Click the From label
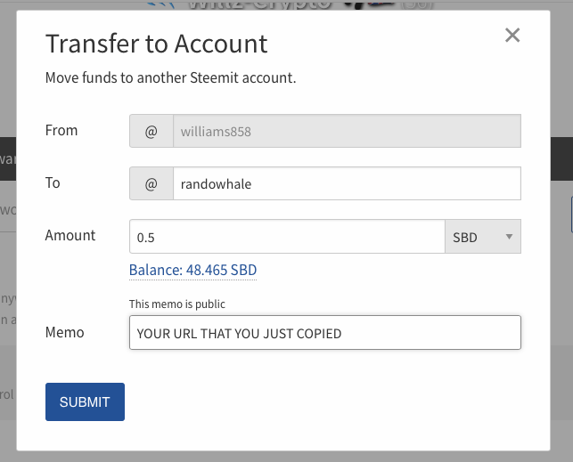 (x=61, y=130)
